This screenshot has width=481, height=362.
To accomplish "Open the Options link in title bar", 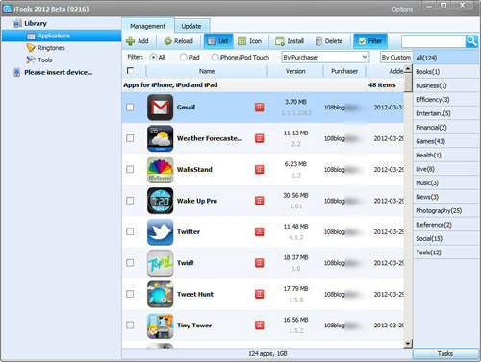I will (x=402, y=9).
